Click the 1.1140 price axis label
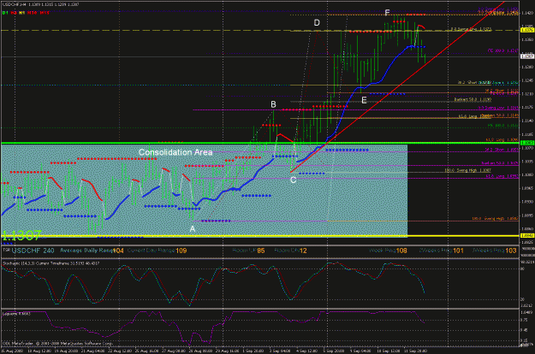 click(527, 121)
